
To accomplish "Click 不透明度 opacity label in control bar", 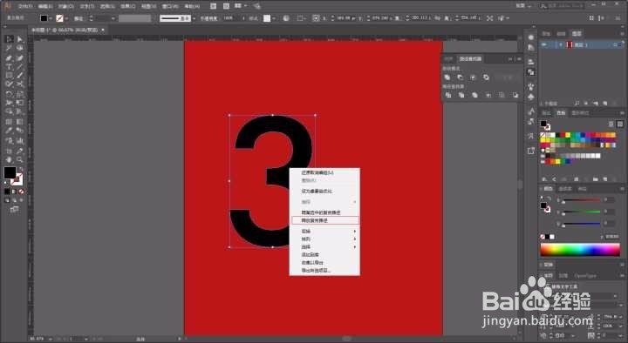I will coord(208,18).
